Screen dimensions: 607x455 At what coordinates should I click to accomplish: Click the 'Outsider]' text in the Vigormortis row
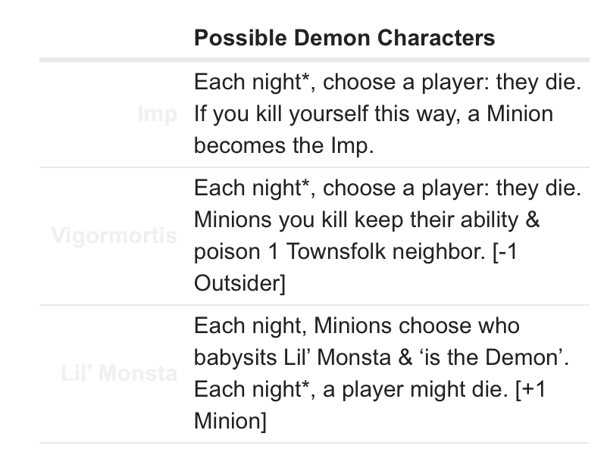point(239,283)
